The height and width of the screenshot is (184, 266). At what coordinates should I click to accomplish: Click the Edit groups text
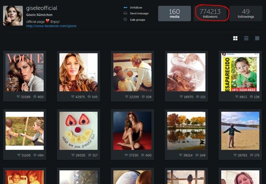click(137, 20)
